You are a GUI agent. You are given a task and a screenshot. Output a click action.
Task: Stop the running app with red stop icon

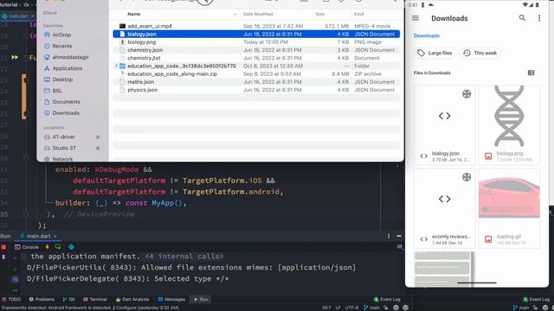pos(3,247)
